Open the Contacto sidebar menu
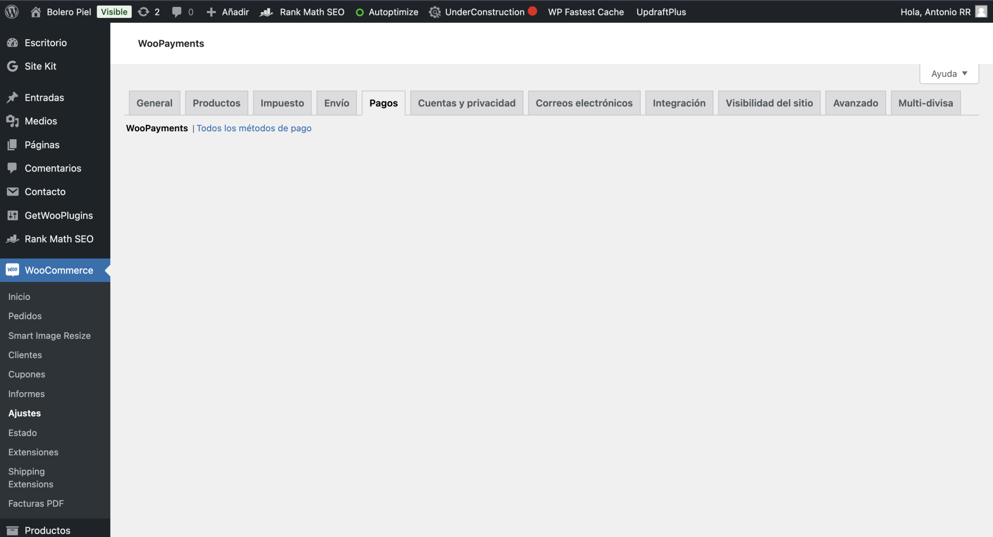The width and height of the screenshot is (993, 537). (55, 191)
